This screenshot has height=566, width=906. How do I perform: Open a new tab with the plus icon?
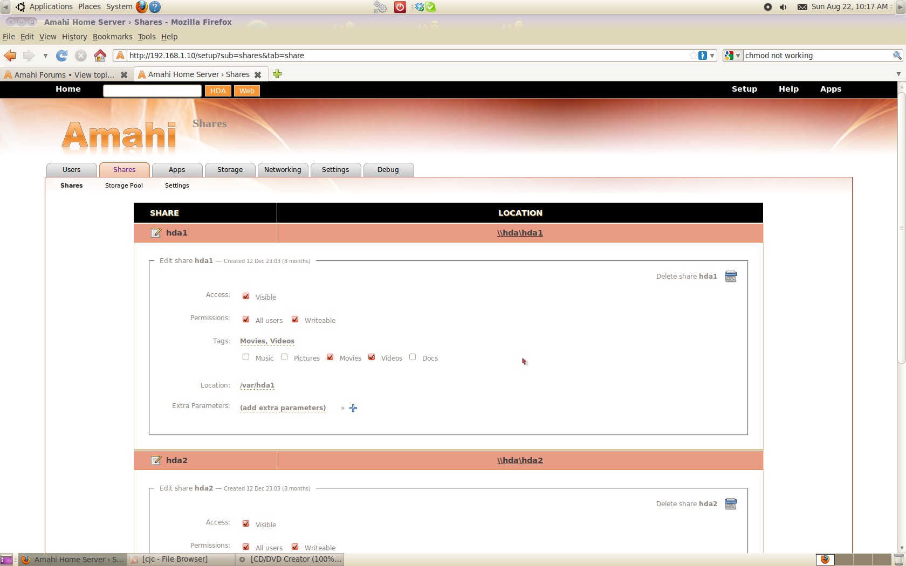click(x=277, y=74)
